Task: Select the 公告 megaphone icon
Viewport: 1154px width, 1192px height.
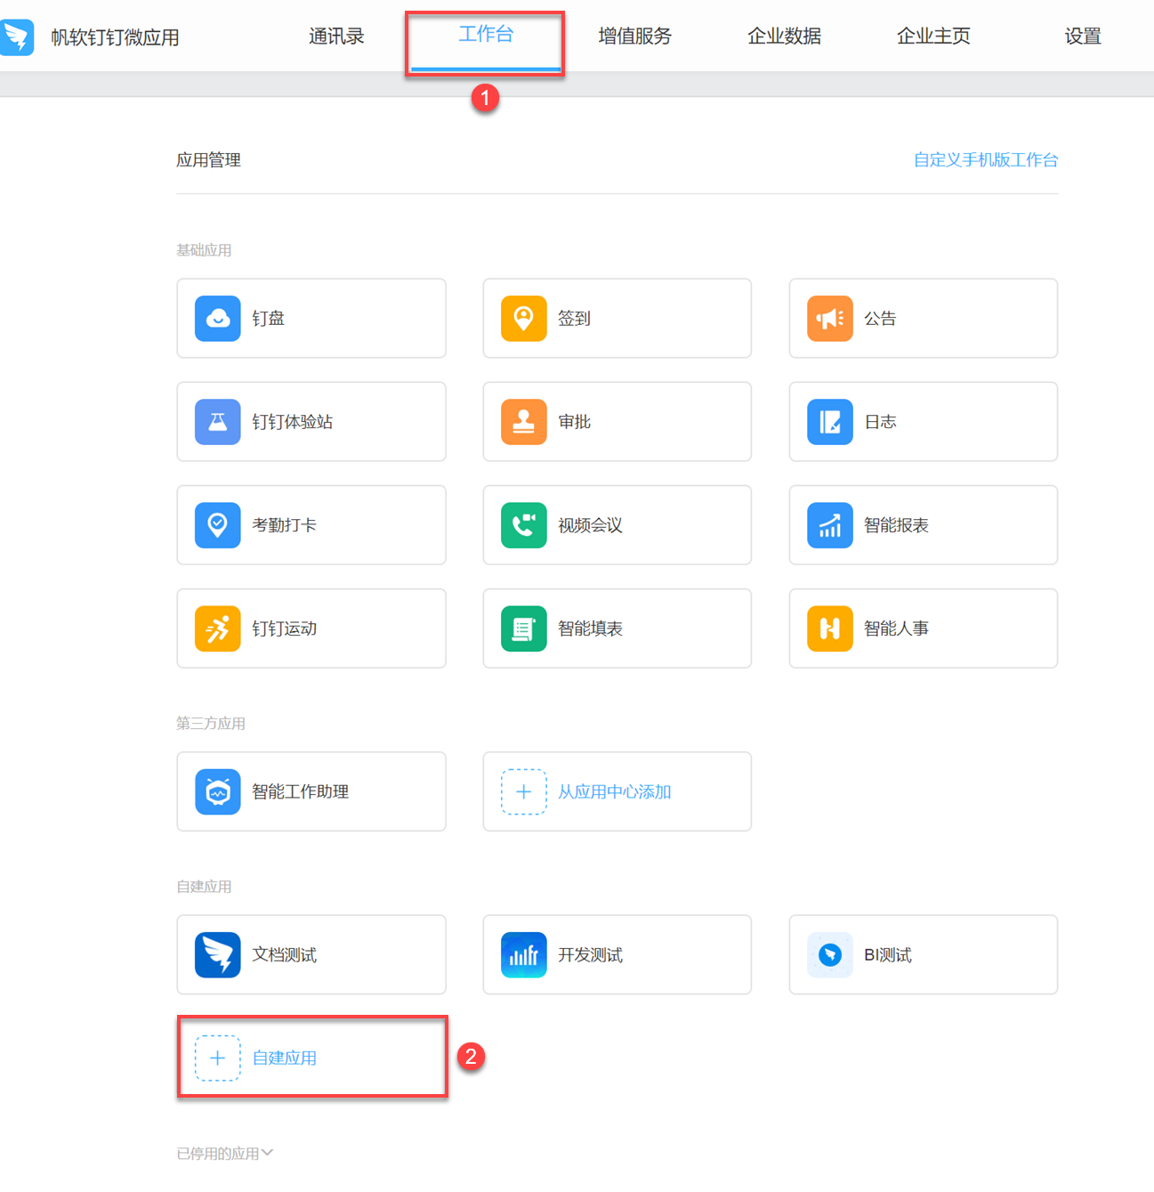Action: (x=830, y=319)
